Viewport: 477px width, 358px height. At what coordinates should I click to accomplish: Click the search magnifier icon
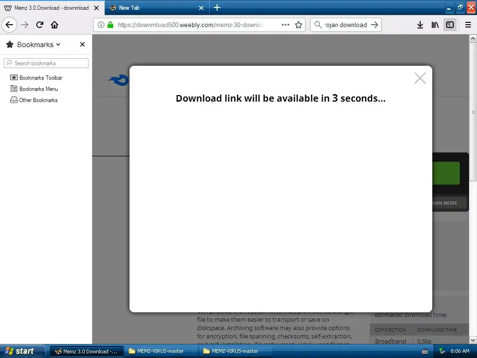click(x=318, y=25)
